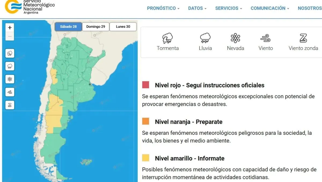The image size is (322, 182).
Task: Toggle storm alert layer in map sidebar
Action: click(10, 53)
